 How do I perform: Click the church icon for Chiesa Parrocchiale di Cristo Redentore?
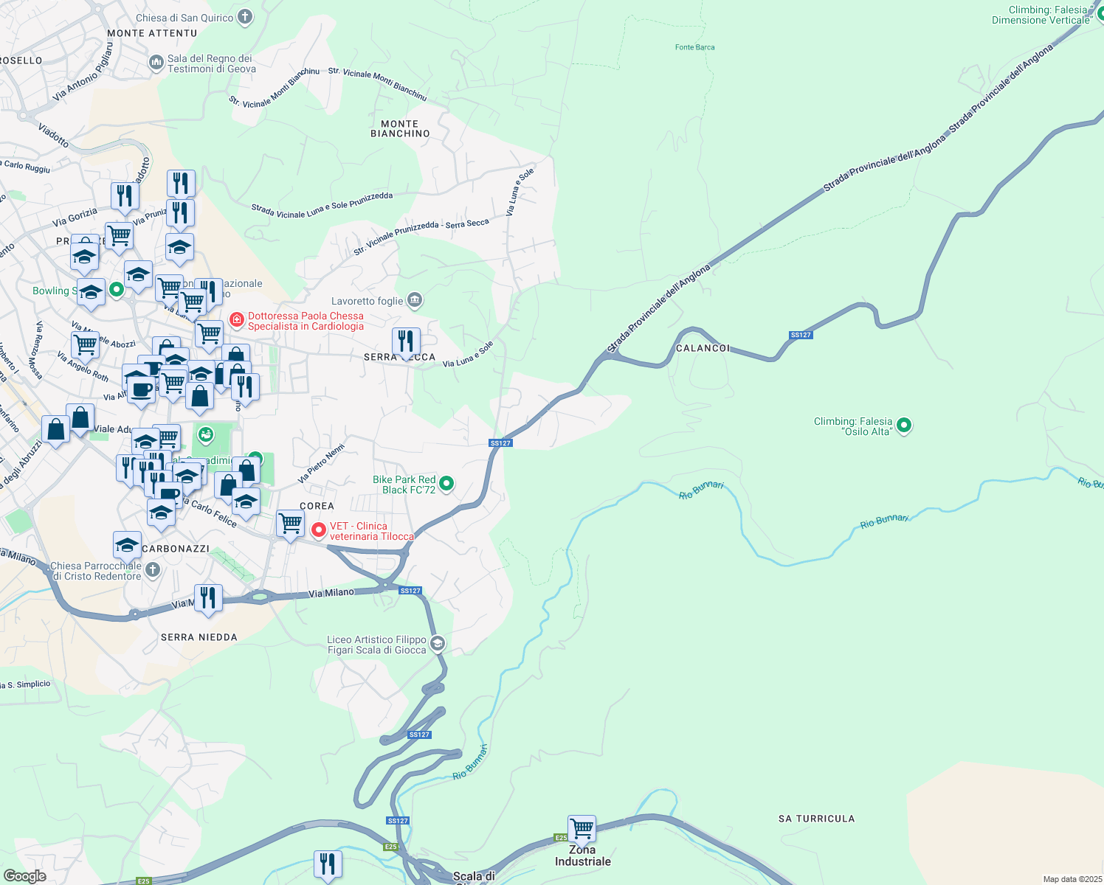click(151, 569)
